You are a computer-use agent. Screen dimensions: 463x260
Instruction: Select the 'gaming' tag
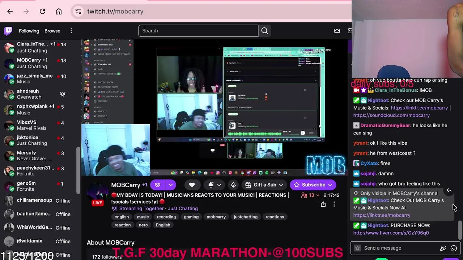coord(191,217)
